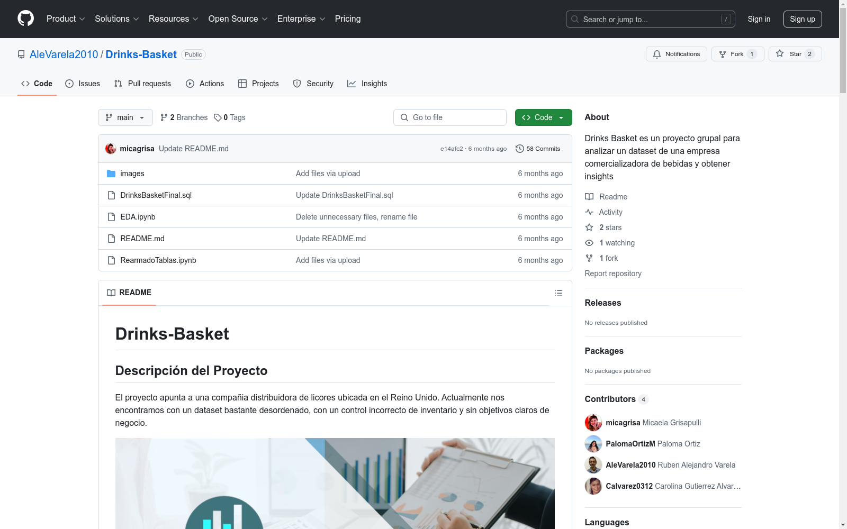Expand the Open Source menu

(238, 19)
